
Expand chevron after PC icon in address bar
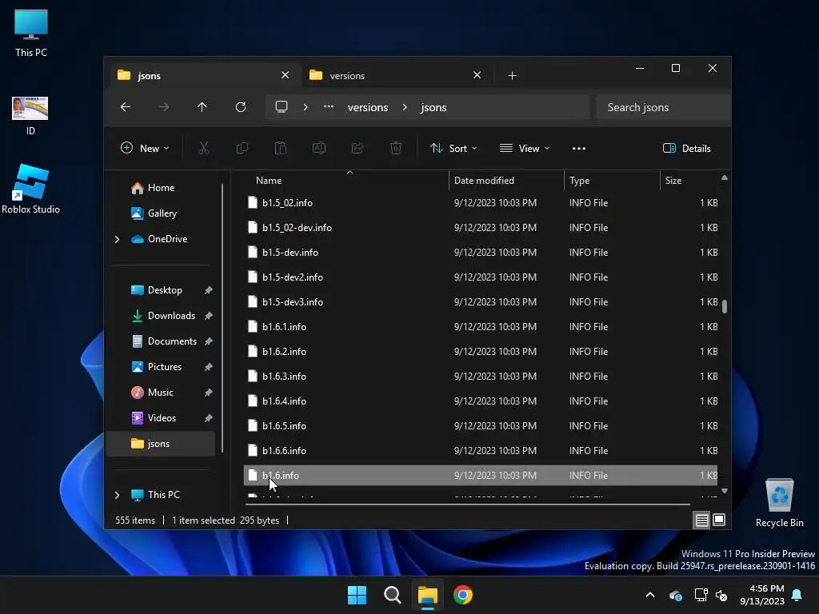click(x=306, y=107)
